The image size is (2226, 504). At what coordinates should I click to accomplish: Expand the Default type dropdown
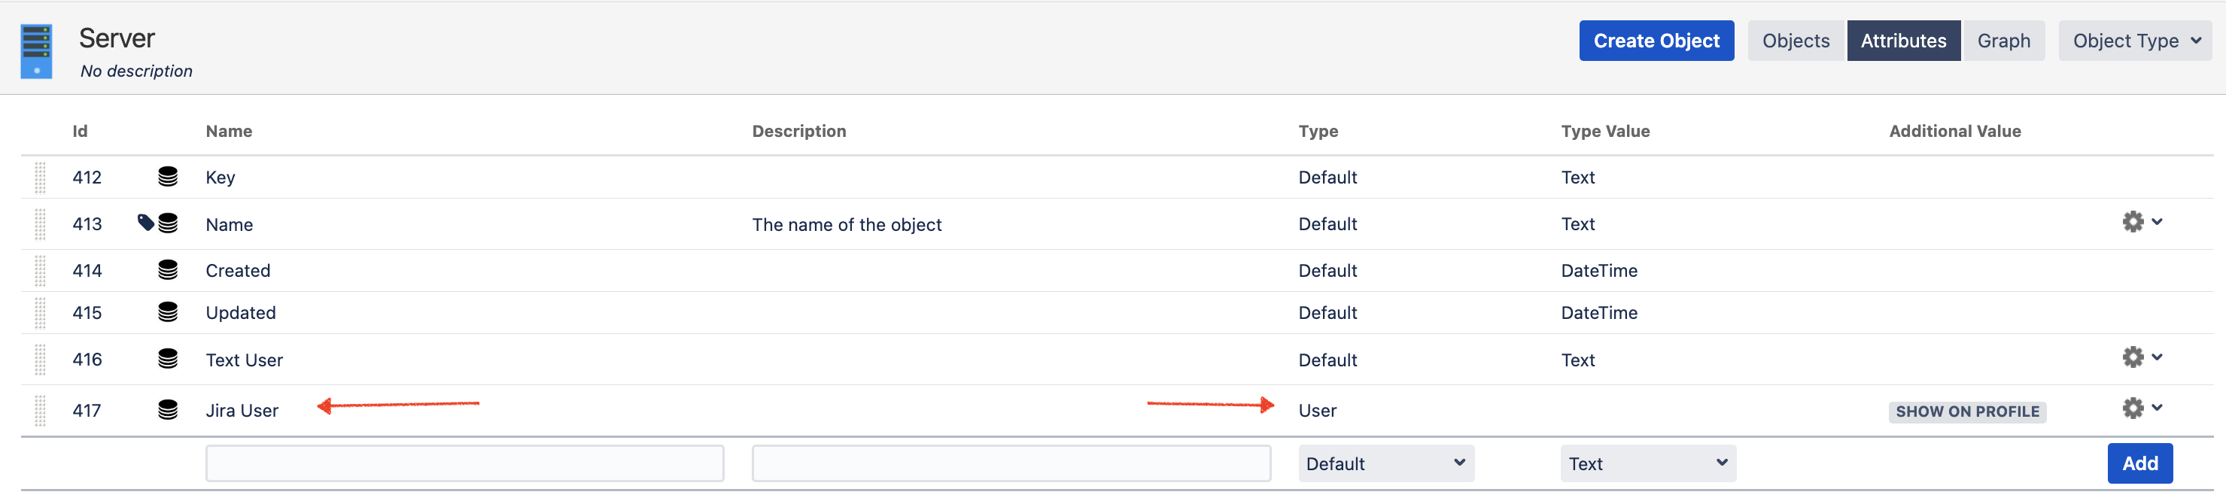pyautogui.click(x=1385, y=464)
